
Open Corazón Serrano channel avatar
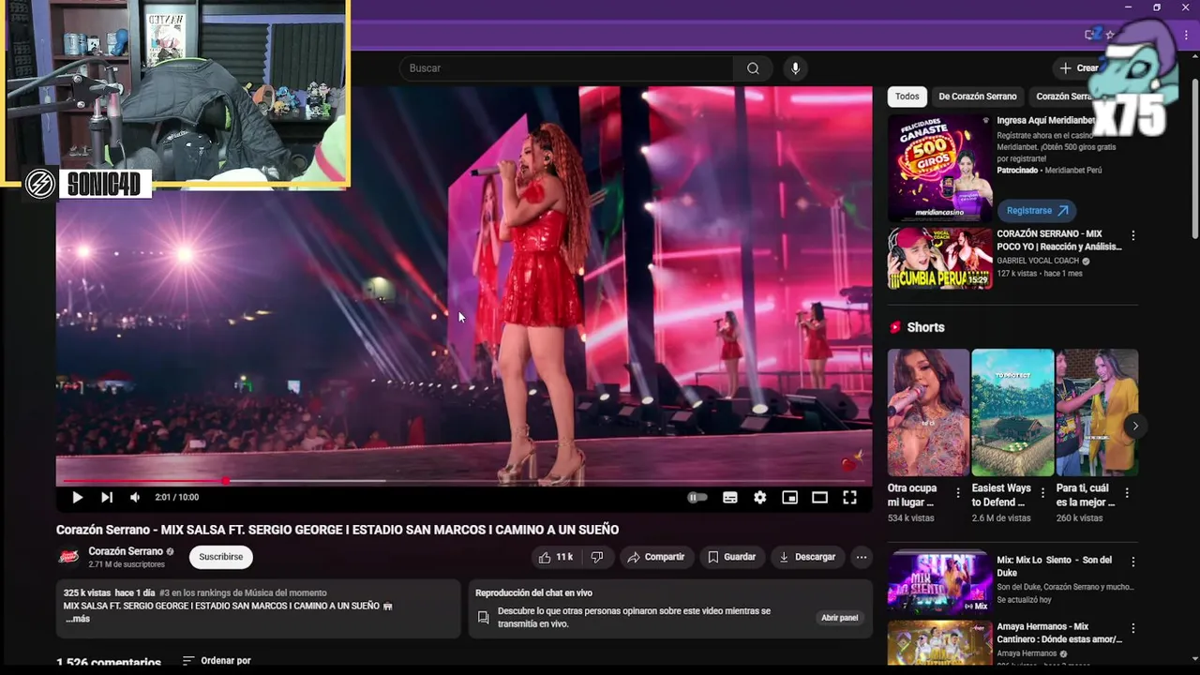click(68, 557)
